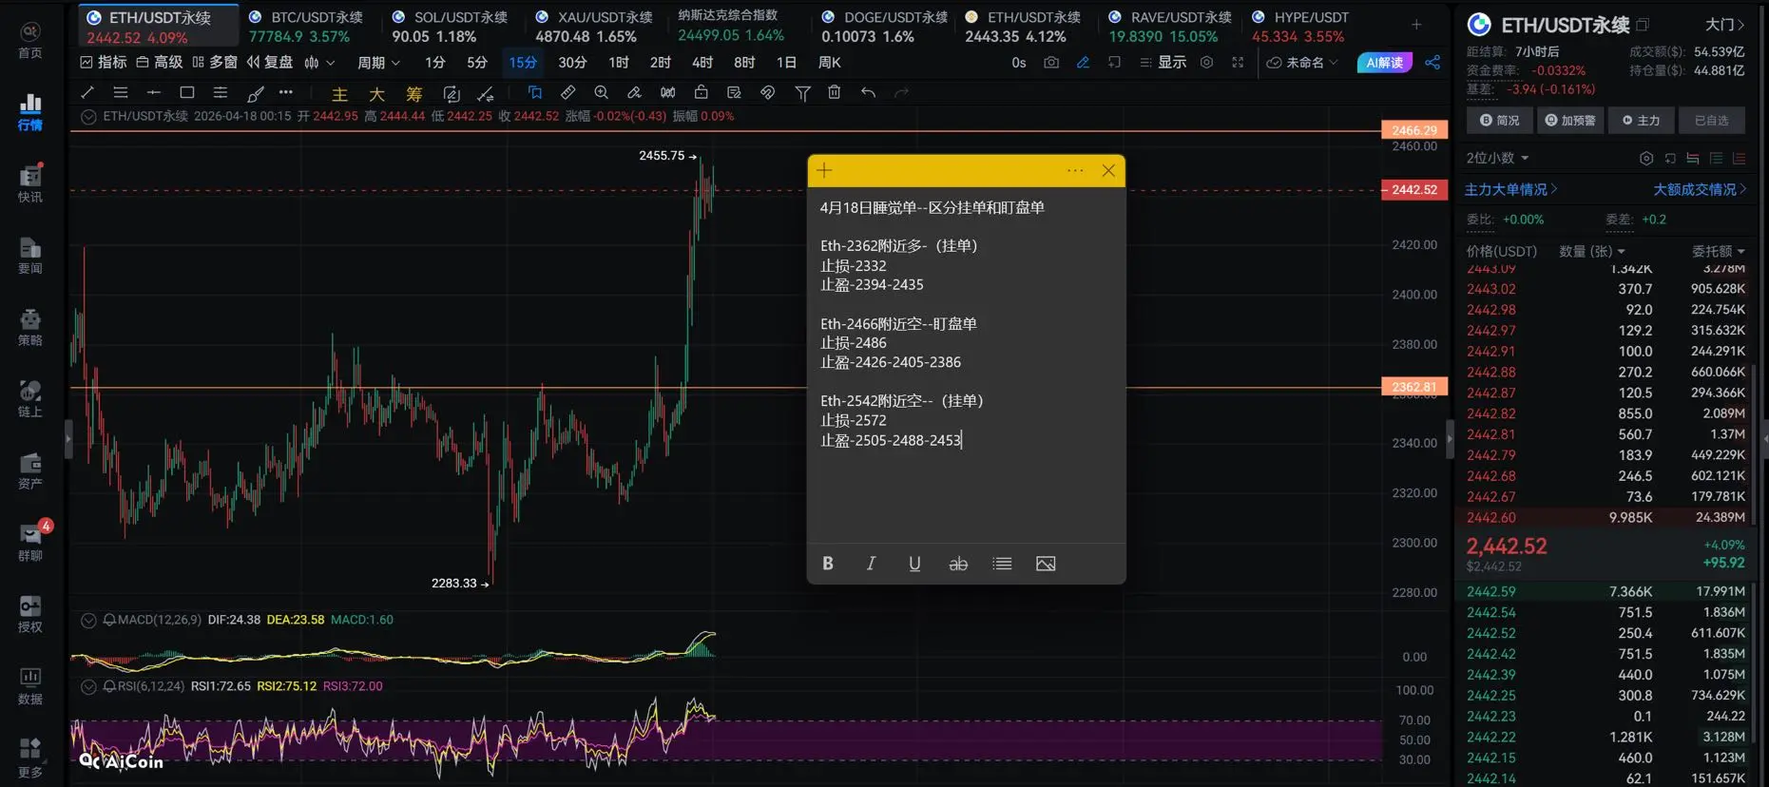Open the 群聊 group chat sidebar icon
1769x787 pixels.
[30, 542]
